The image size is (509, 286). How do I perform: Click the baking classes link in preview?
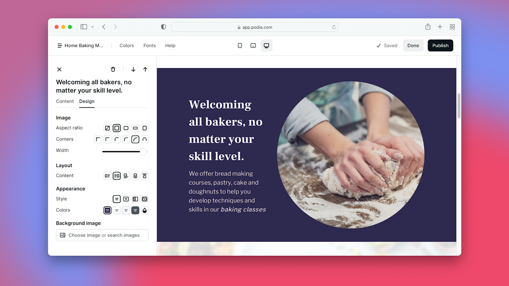click(243, 209)
